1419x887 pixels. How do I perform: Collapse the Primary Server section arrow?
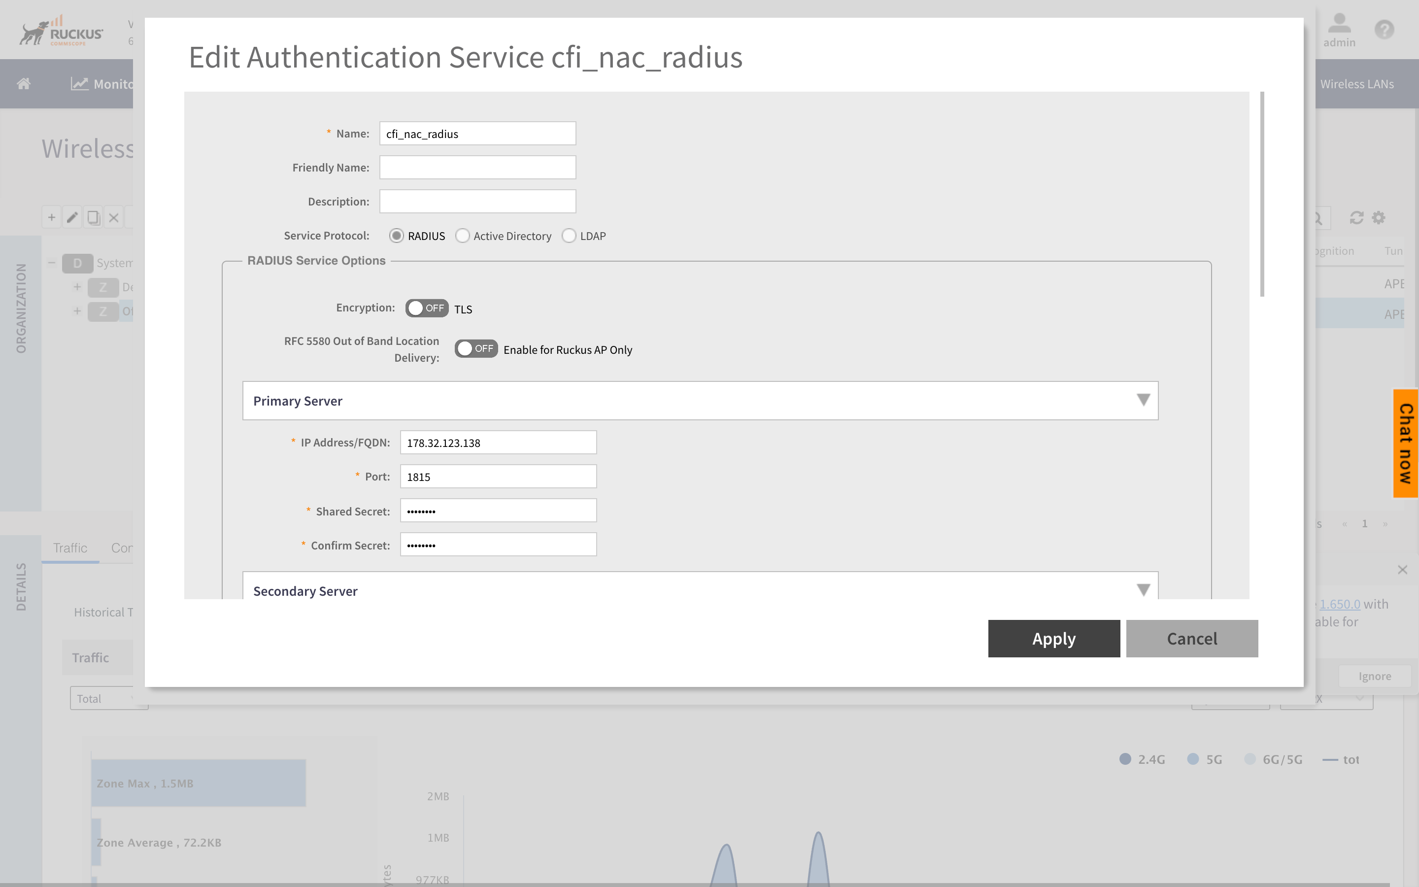click(1143, 401)
